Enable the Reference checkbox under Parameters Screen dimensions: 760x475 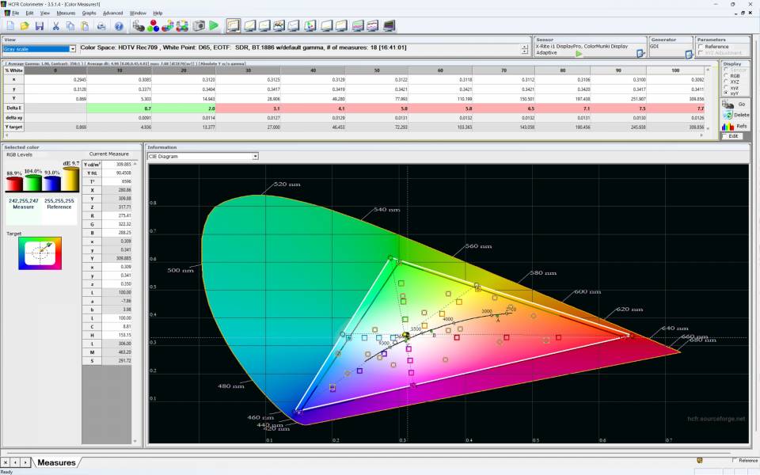(x=701, y=47)
